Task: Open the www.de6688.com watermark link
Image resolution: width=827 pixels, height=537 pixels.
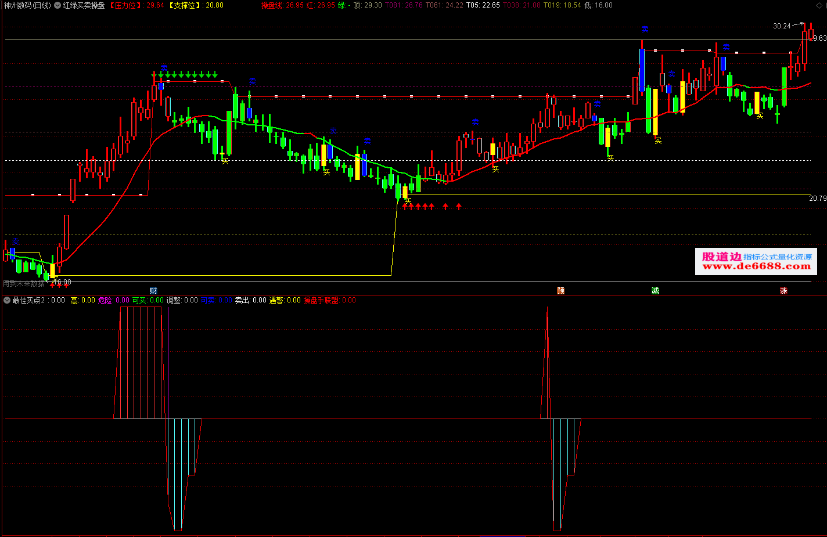Action: (756, 266)
